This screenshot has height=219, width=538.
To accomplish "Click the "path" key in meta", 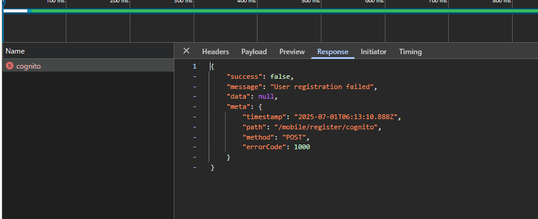I will pos(255,127).
